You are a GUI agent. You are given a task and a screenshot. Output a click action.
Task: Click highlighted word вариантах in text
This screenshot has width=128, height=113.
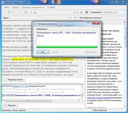coord(67,59)
